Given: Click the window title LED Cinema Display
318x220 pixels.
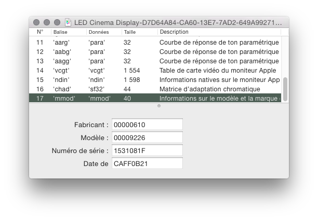Looking at the screenshot, I should click(x=178, y=22).
